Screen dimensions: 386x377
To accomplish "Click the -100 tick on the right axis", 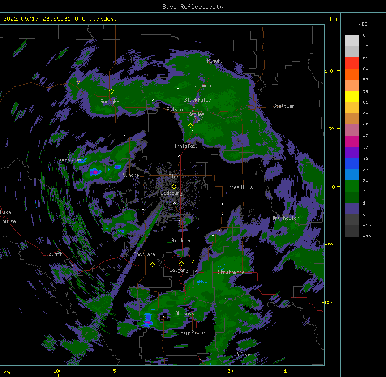I will pos(327,302).
